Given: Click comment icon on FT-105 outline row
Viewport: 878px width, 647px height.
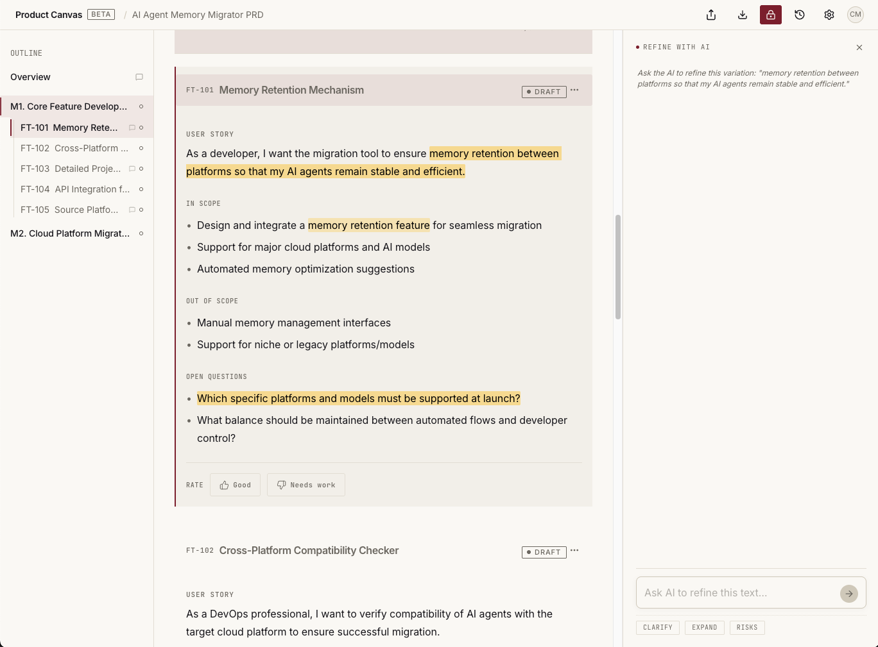Looking at the screenshot, I should coord(132,210).
